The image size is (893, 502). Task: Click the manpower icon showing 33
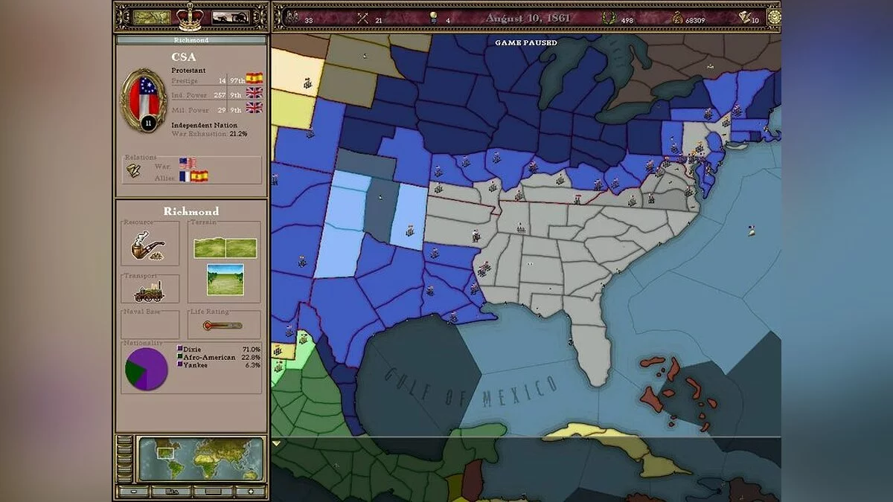[x=292, y=17]
